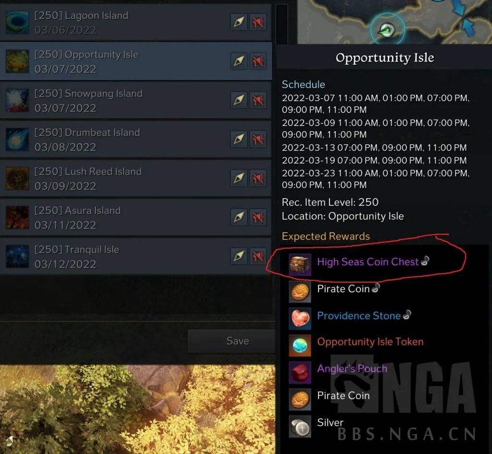Select the Asura Island event entry

click(x=135, y=217)
